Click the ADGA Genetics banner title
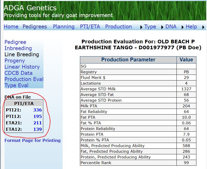The image size is (207, 169). 30,8
